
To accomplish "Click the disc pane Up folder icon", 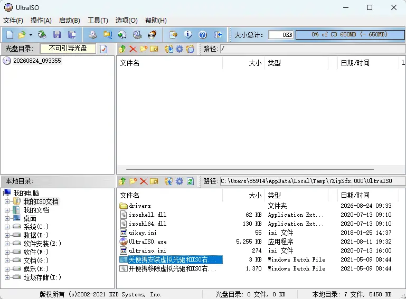I will point(122,49).
